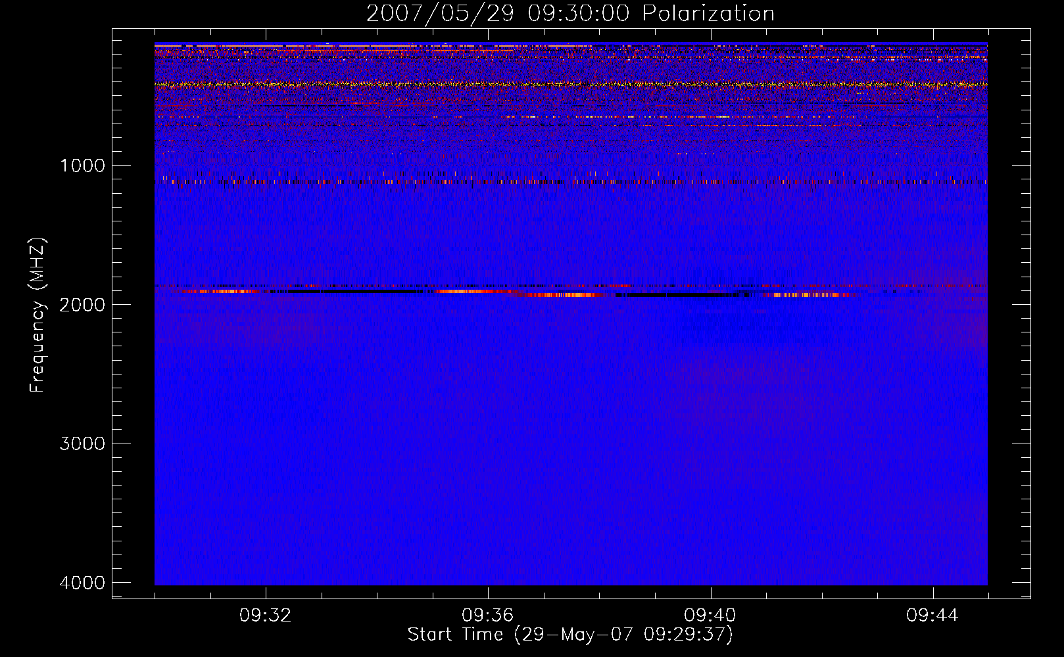Image resolution: width=1064 pixels, height=657 pixels.
Task: Click the 3000 frequency tick label
Action: tap(83, 443)
